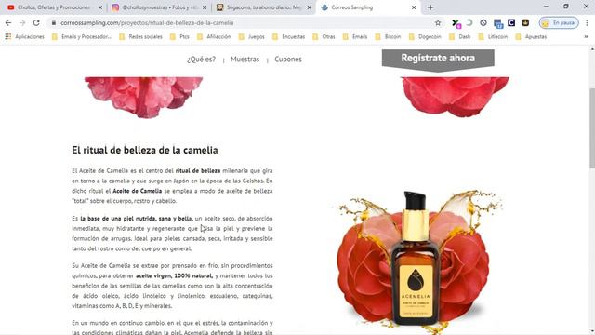Screen dimensions: 595x335
Task: Open the 'Bitcoin' bookmark folder
Action: coord(388,37)
